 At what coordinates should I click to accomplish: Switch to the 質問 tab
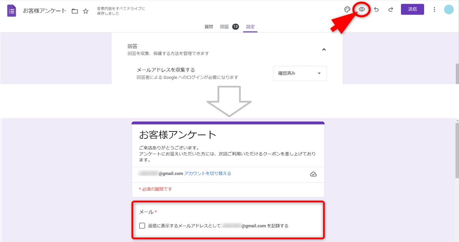tap(209, 27)
